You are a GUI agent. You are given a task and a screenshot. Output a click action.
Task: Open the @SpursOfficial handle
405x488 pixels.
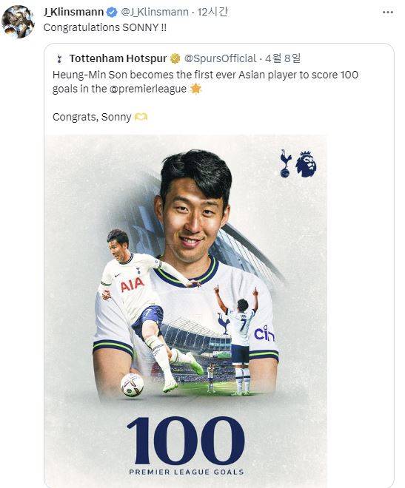[x=220, y=58]
